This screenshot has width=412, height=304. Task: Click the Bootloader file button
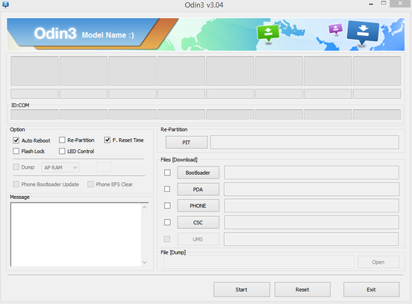pyautogui.click(x=198, y=173)
